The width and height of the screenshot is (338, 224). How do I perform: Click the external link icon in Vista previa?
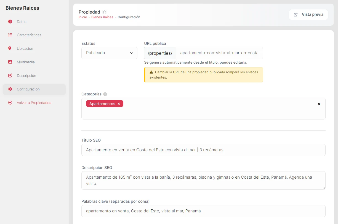(296, 15)
